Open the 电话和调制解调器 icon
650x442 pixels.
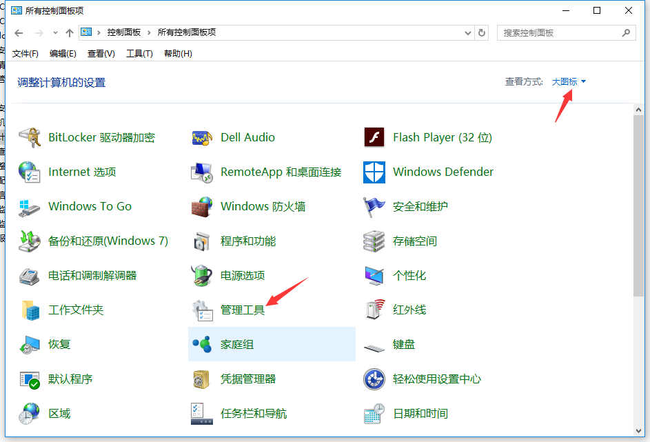30,276
